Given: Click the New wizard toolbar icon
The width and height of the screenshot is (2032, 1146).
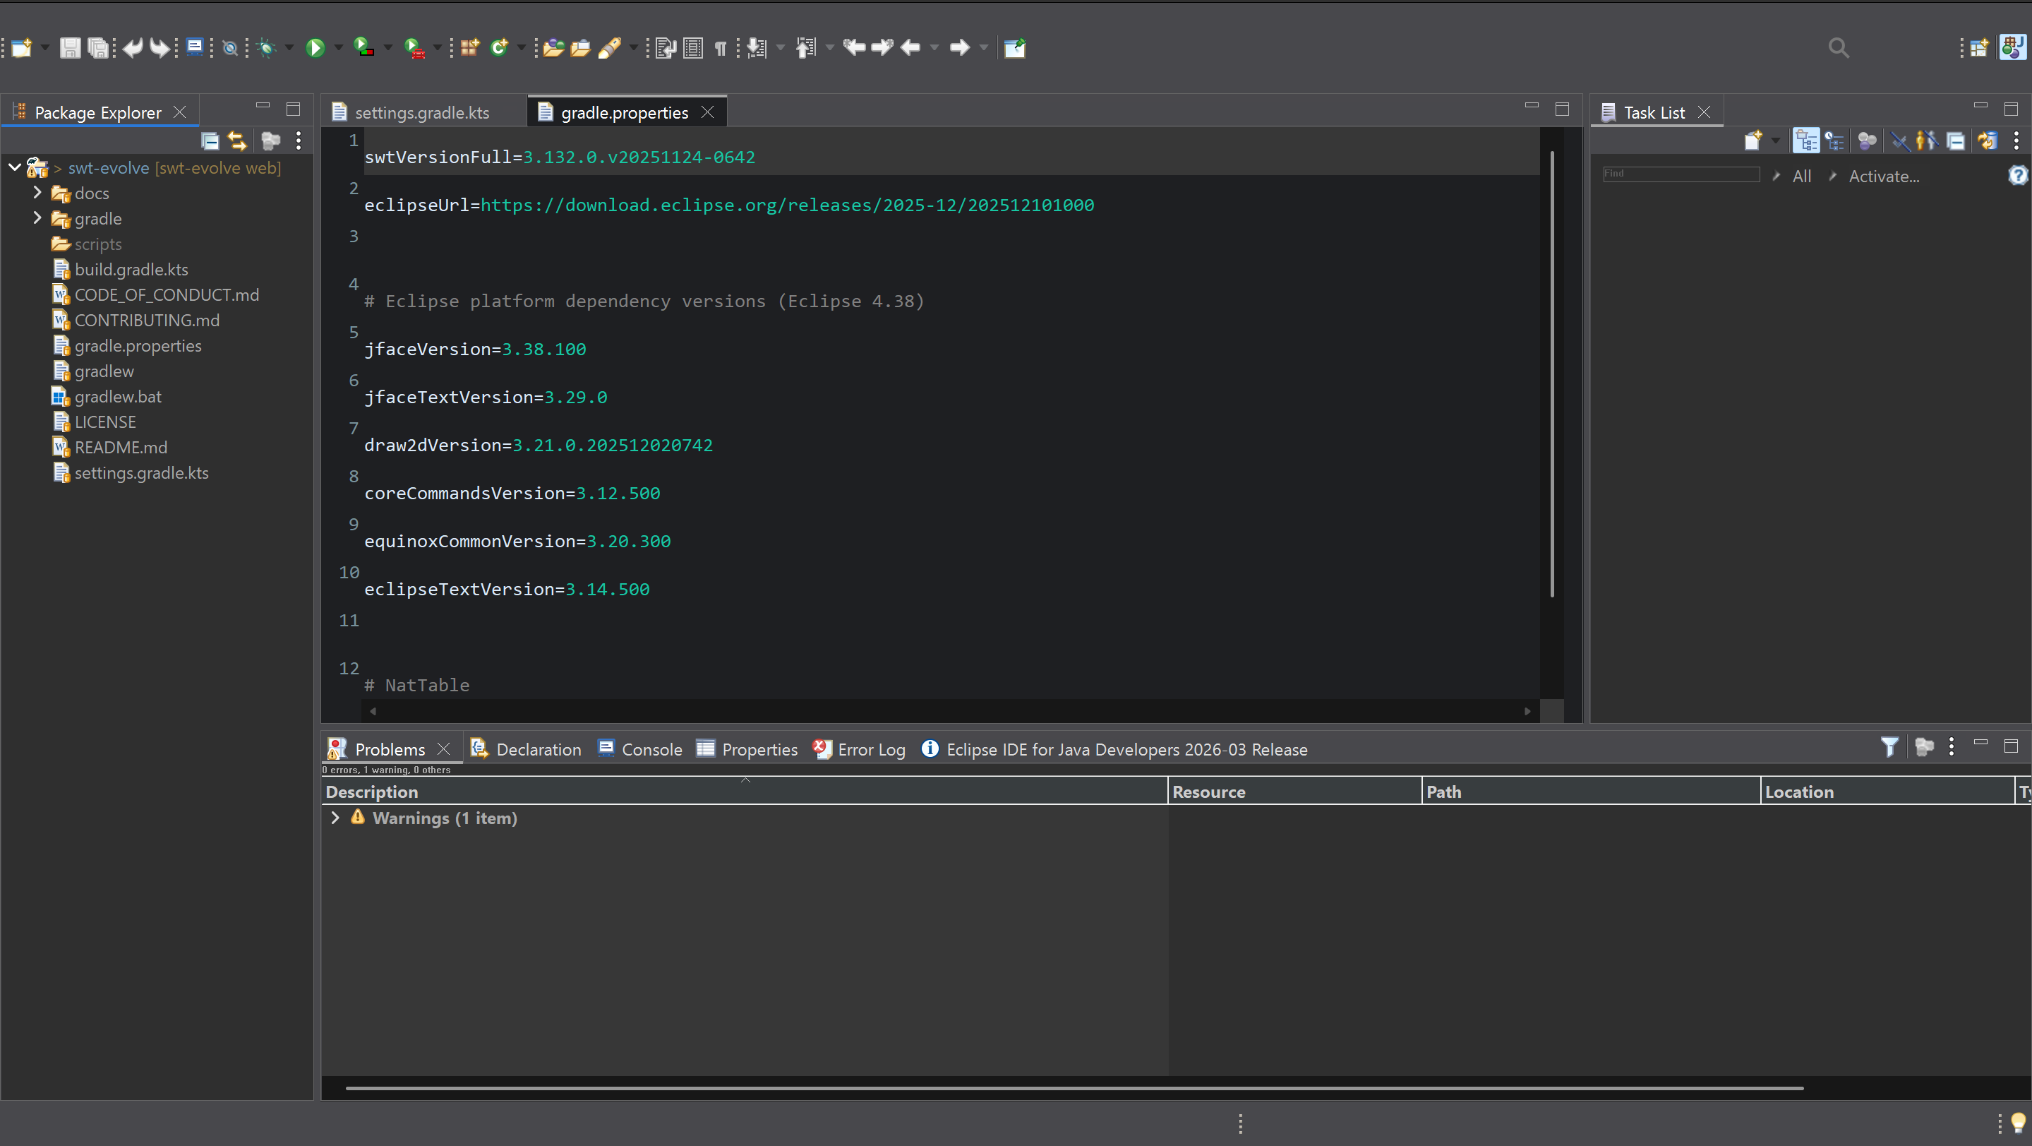Looking at the screenshot, I should click(x=22, y=48).
